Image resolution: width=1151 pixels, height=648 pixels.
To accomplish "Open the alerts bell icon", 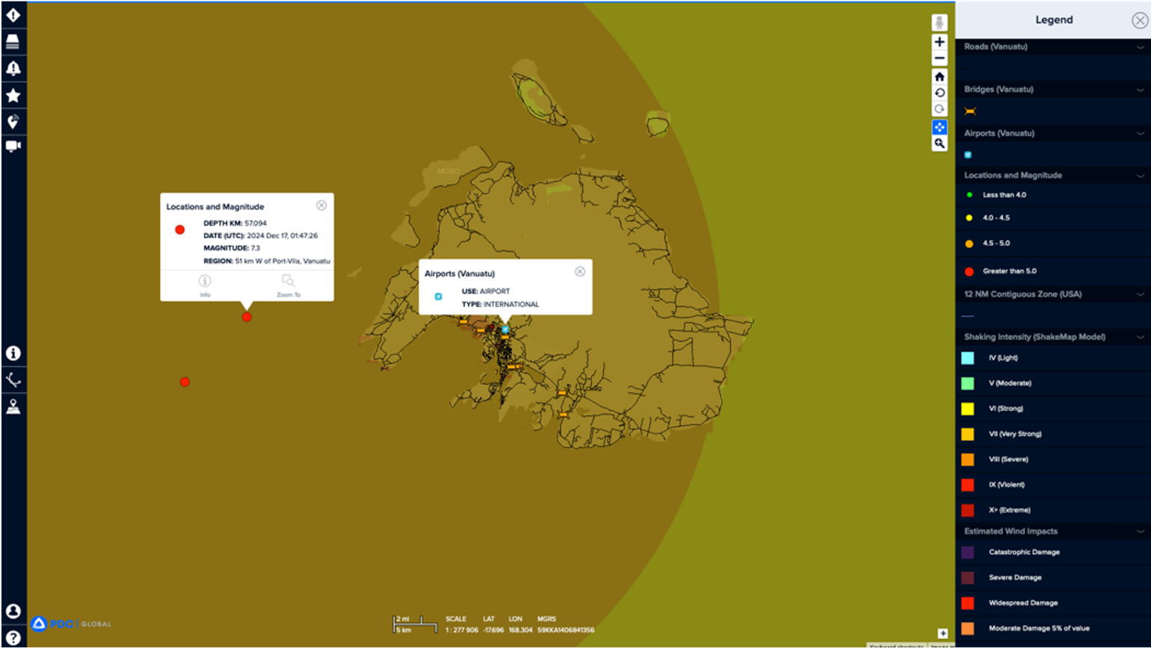I will 13,69.
